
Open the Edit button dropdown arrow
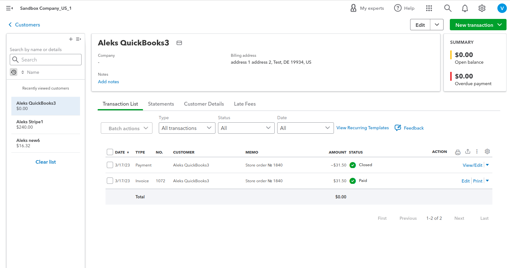coord(437,25)
